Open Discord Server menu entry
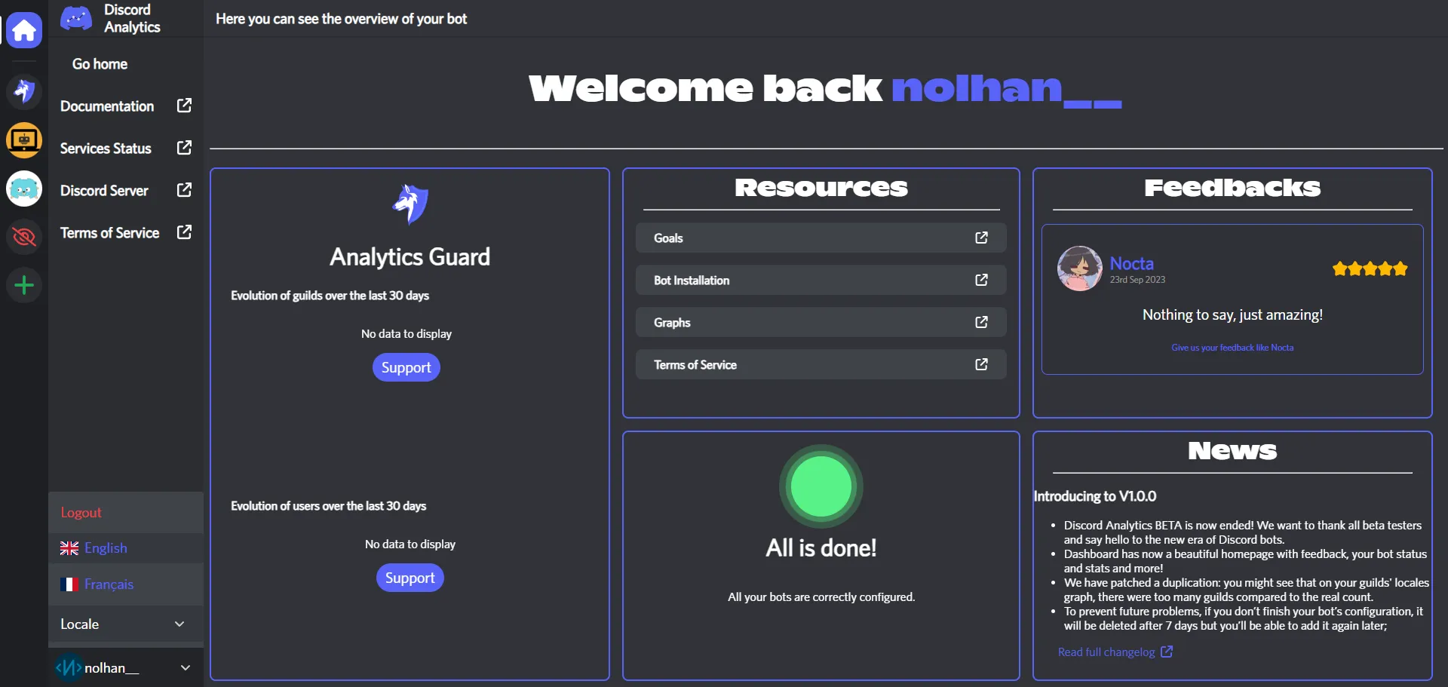The height and width of the screenshot is (687, 1448). [104, 191]
